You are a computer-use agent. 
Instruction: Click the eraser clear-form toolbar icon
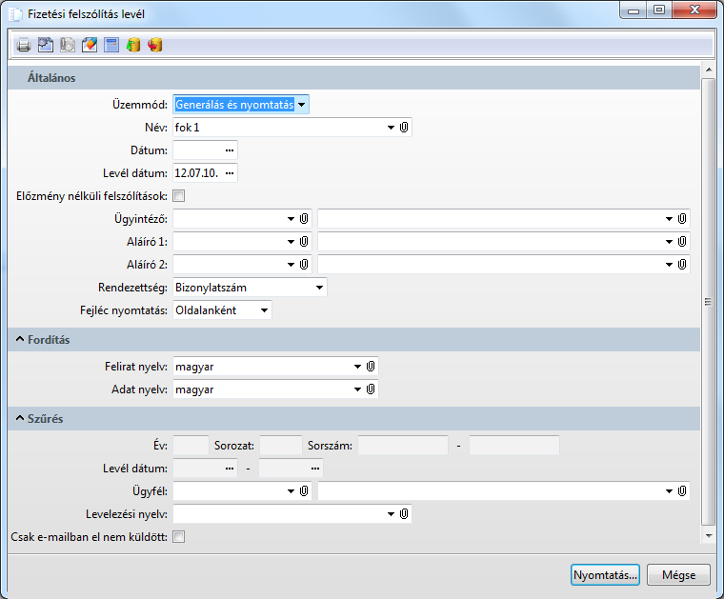(90, 45)
